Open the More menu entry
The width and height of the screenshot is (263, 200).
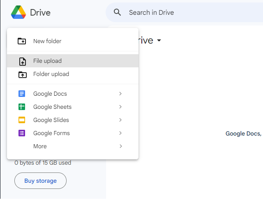point(73,146)
